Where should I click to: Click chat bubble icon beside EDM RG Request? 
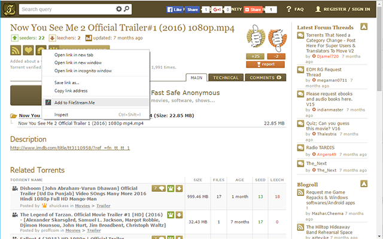click(300, 70)
